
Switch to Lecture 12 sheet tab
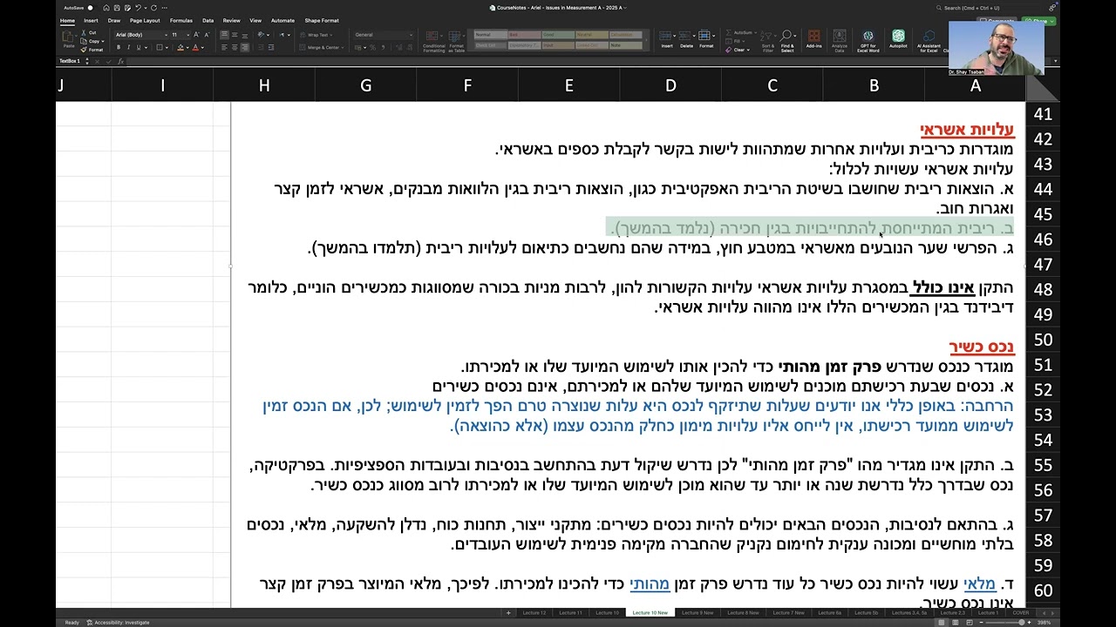(x=534, y=612)
